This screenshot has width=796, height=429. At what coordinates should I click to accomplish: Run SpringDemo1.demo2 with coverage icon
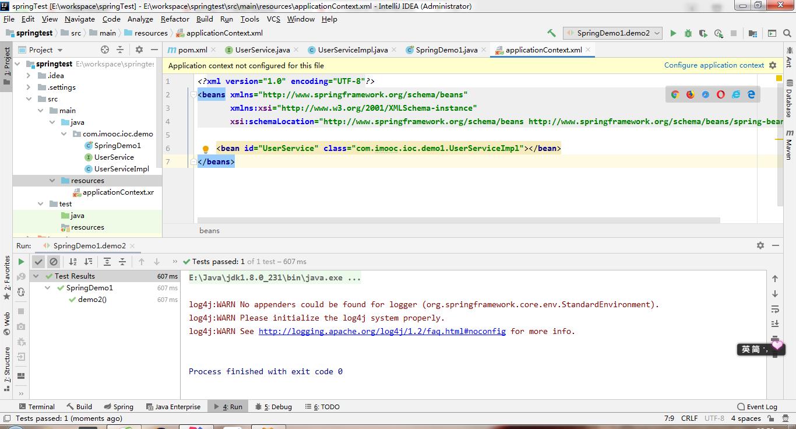click(x=703, y=33)
